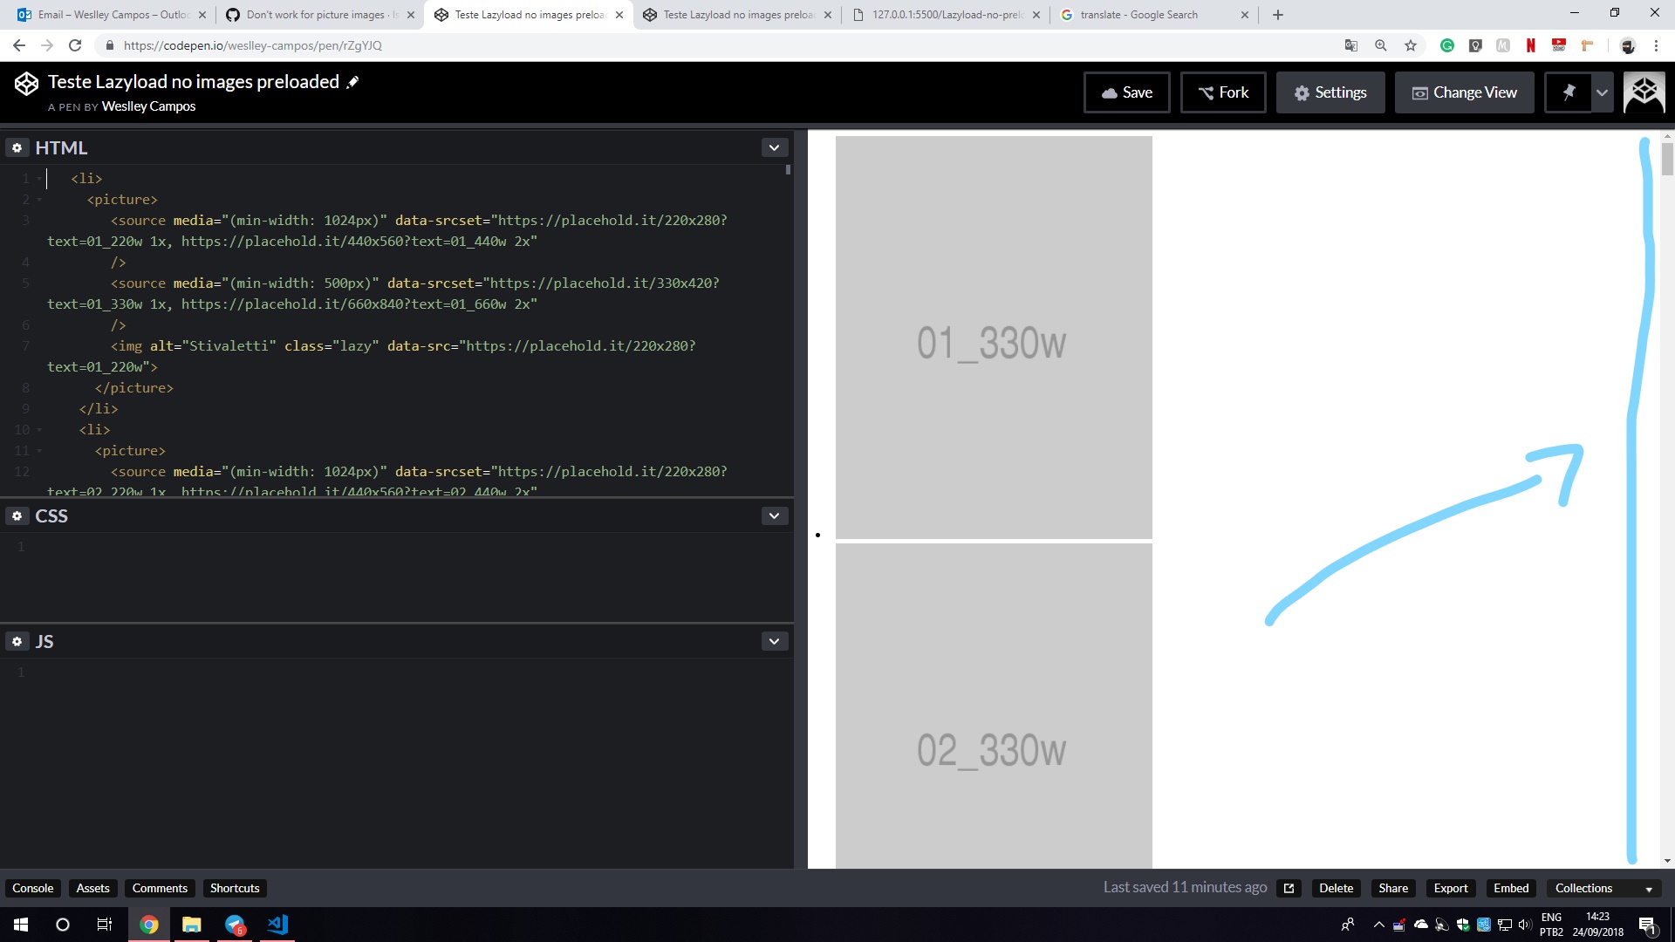Screen dimensions: 1675x942
Task: Click the Fork pen icon
Action: (x=1206, y=92)
